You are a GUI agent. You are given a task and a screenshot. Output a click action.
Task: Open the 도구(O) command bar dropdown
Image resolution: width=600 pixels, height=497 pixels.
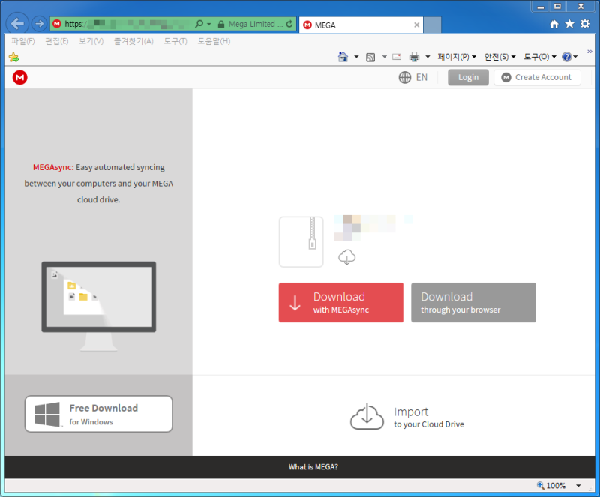(539, 57)
